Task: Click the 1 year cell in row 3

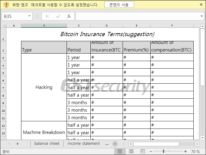Action: pyautogui.click(x=79, y=57)
